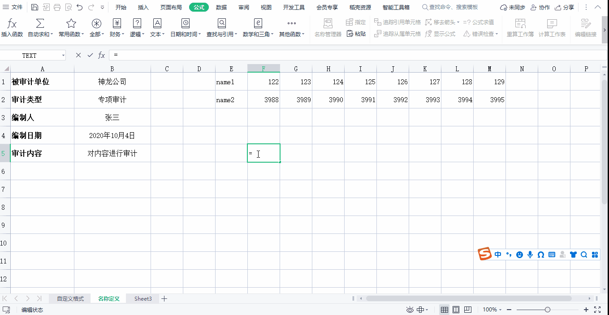Select column G header
Screen dimensions: 609x315
pos(296,69)
